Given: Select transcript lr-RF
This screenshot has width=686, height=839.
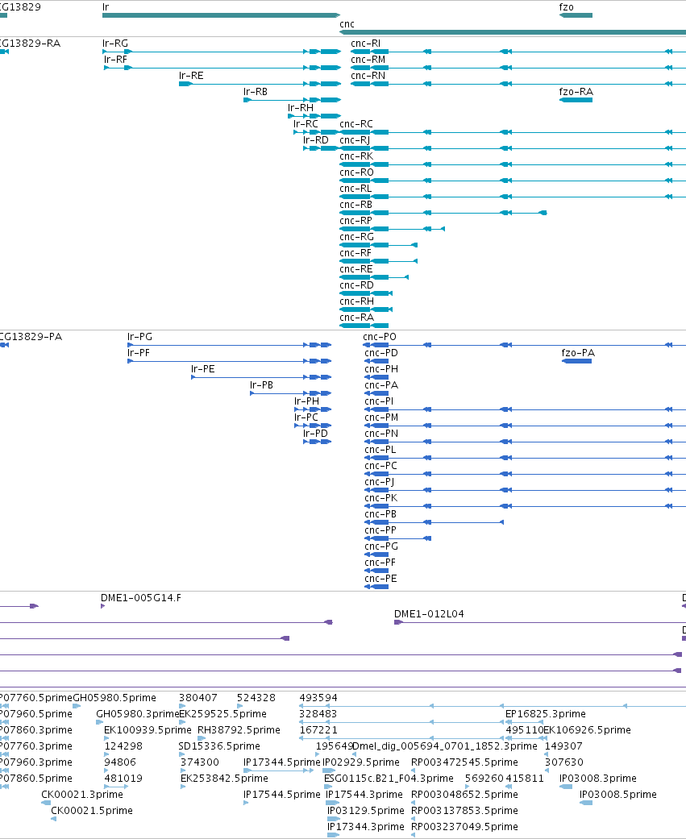Looking at the screenshot, I should (222, 68).
